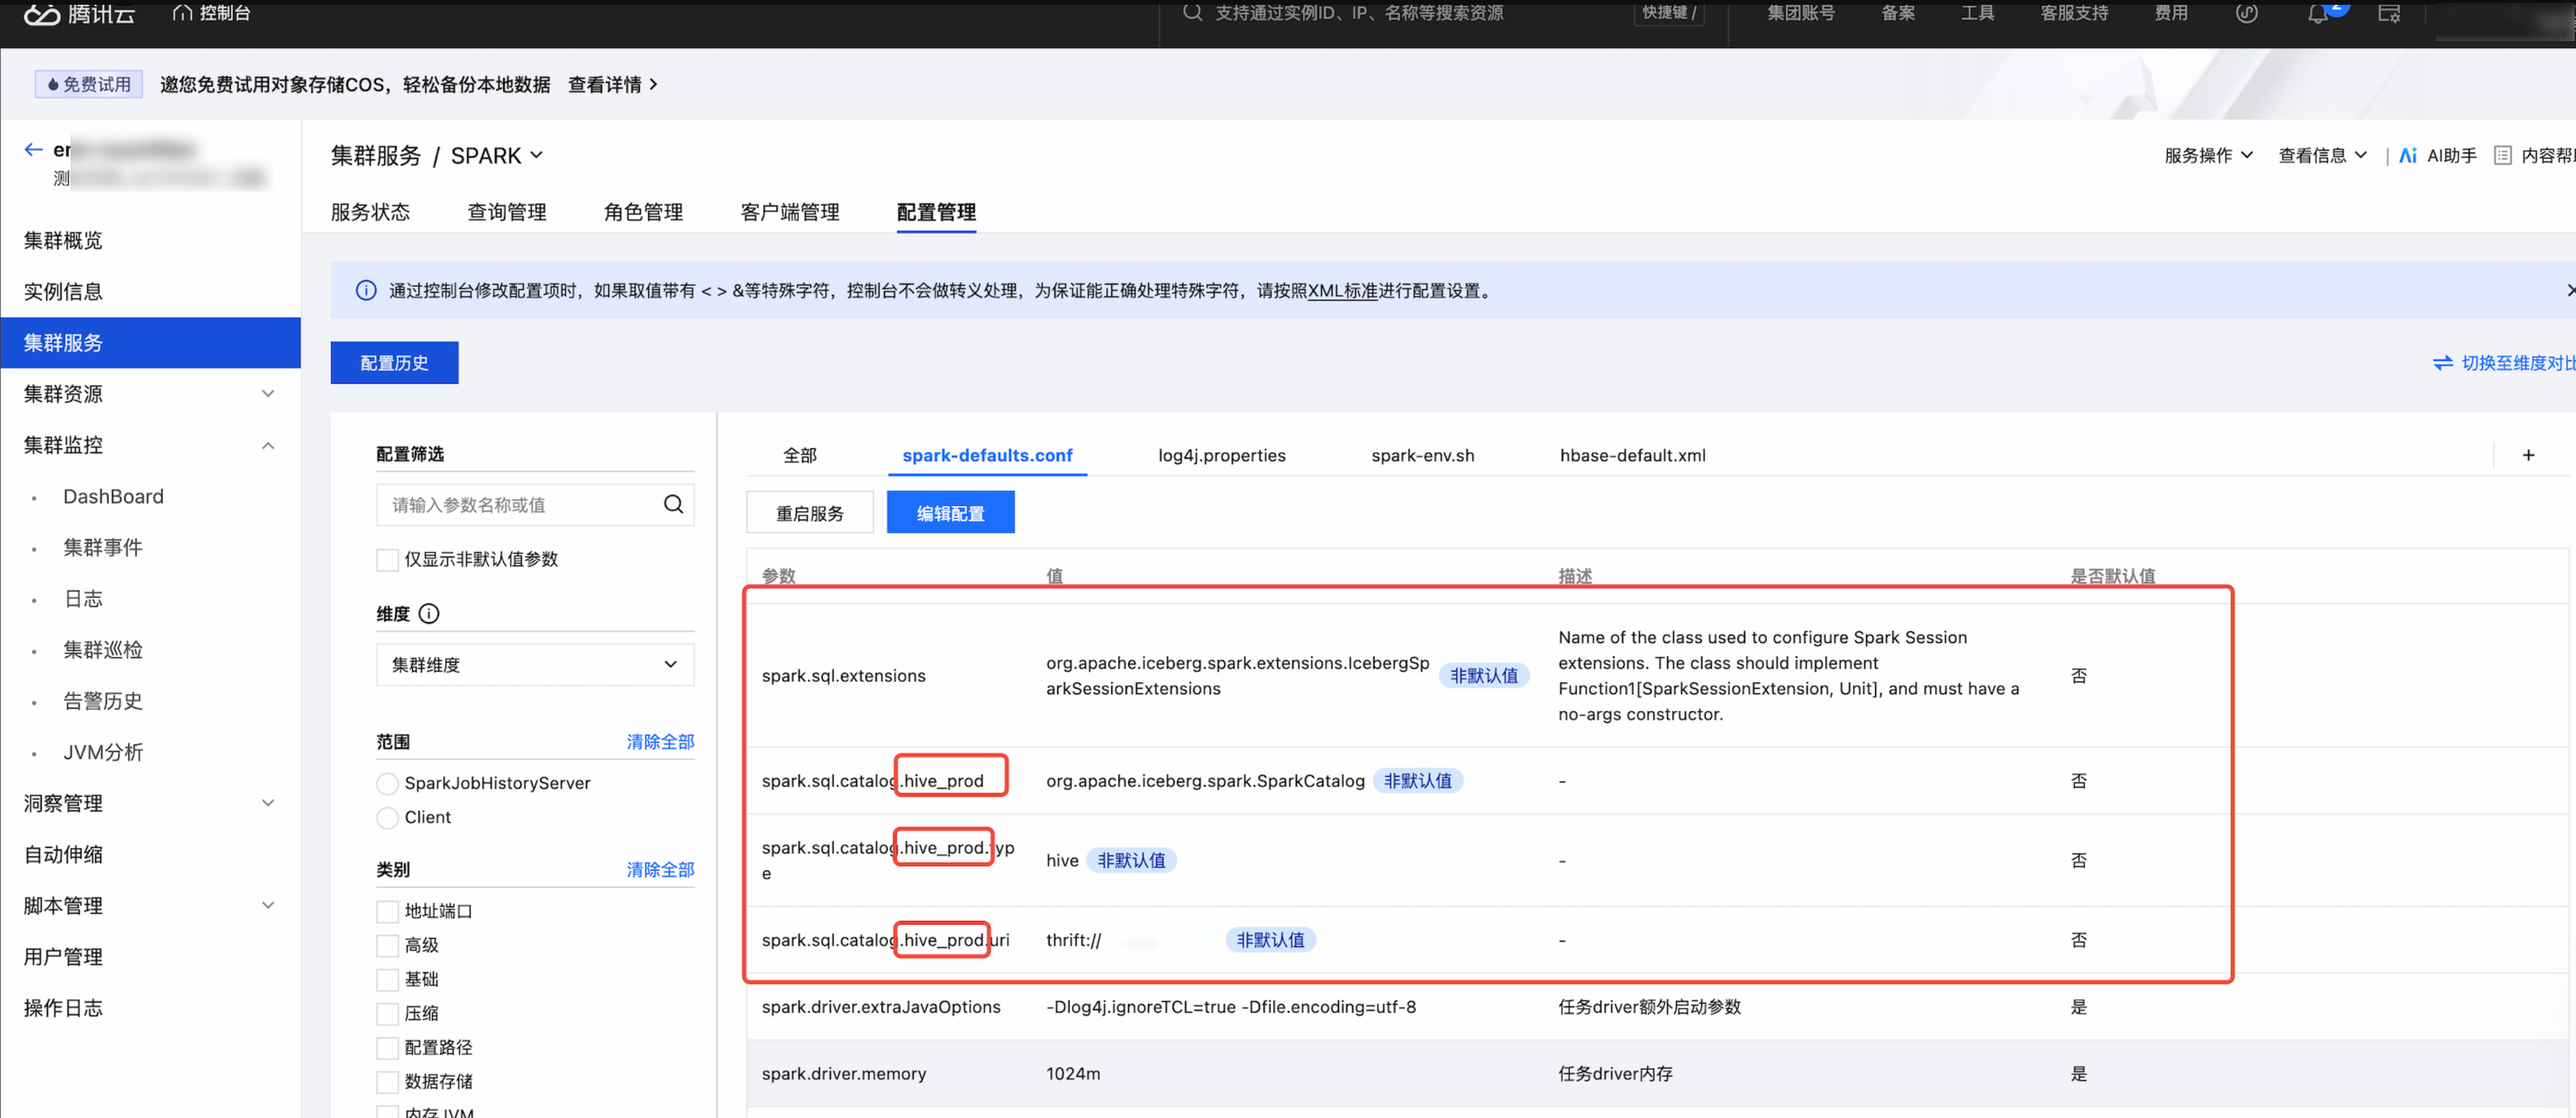Open DashBoard under 集群监控
Image resolution: width=2576 pixels, height=1118 pixels.
(x=113, y=496)
